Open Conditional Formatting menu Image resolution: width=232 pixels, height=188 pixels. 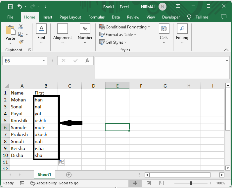pyautogui.click(x=124, y=27)
